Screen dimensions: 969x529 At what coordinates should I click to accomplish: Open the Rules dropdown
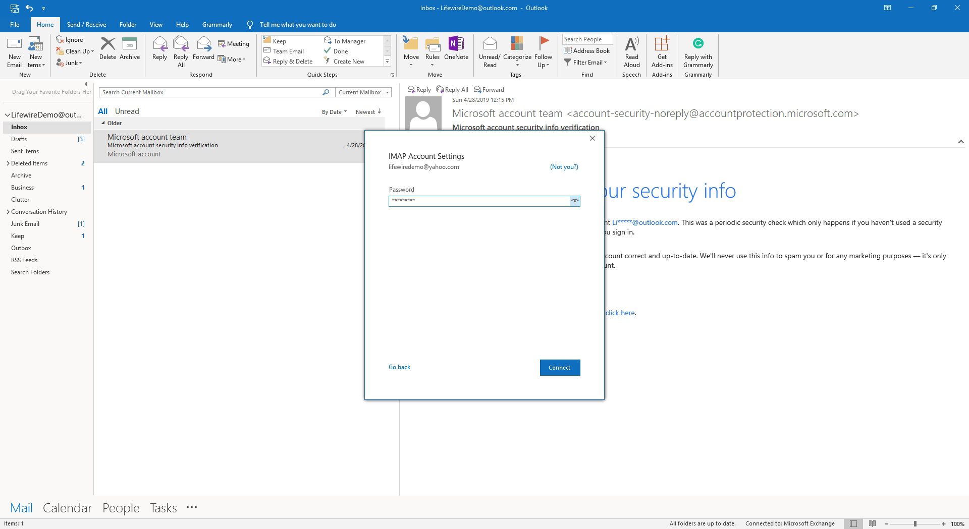[x=433, y=52]
